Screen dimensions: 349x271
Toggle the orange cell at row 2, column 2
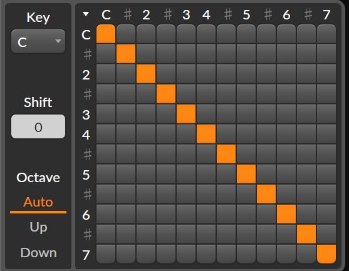click(146, 74)
